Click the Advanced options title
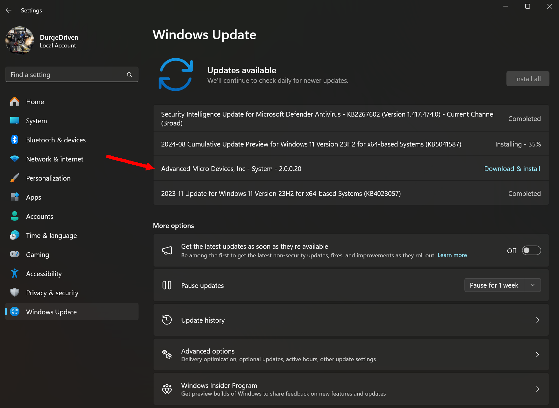Viewport: 559px width, 408px height. (208, 351)
